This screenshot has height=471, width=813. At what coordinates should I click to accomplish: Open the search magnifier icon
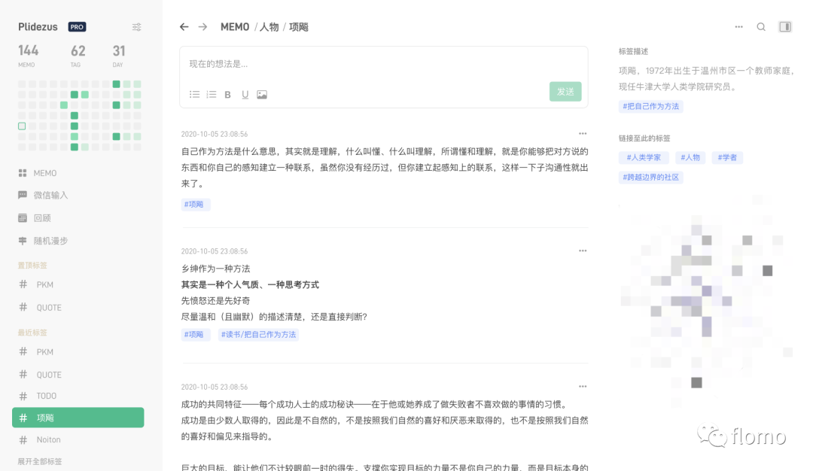click(761, 27)
